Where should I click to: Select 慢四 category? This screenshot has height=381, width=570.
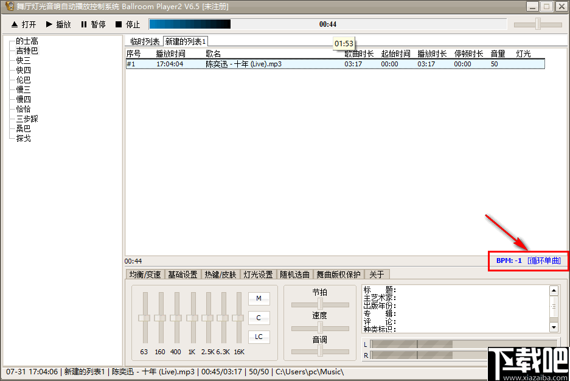coord(23,99)
